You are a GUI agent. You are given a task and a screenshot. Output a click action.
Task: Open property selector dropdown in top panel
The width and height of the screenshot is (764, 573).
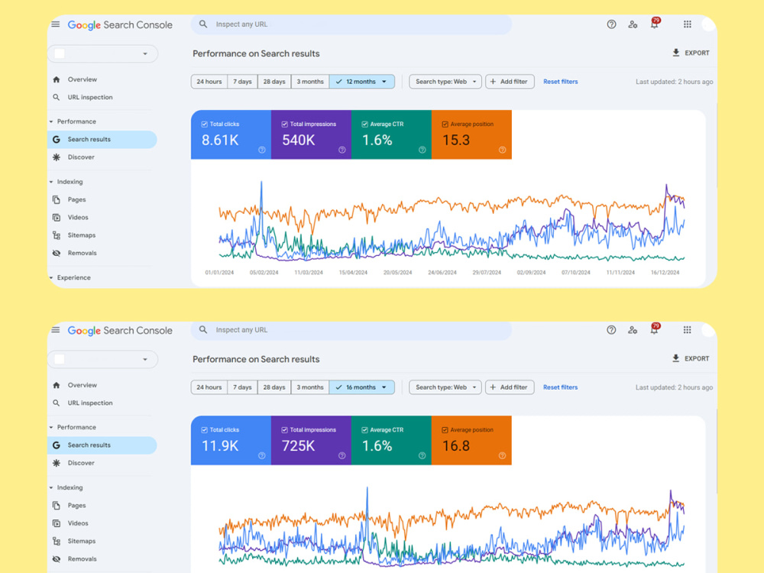click(102, 53)
